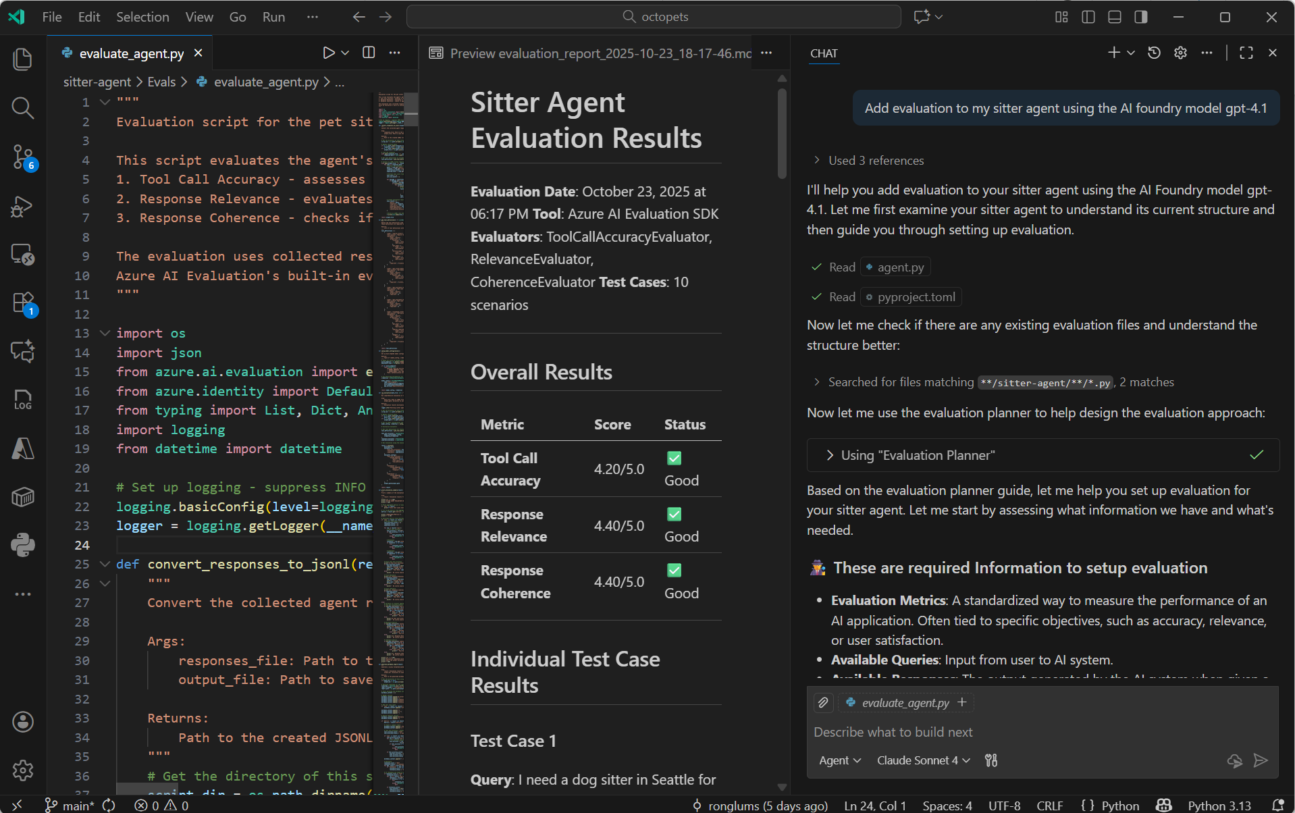Open agent.py from the Read reference chip
The height and width of the screenshot is (813, 1295).
point(895,267)
